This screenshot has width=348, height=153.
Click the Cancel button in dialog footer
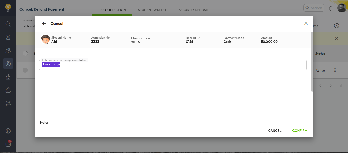[x=275, y=131]
